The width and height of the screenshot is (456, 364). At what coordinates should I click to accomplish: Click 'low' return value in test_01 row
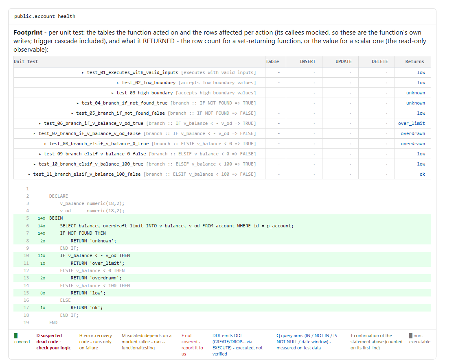point(421,73)
